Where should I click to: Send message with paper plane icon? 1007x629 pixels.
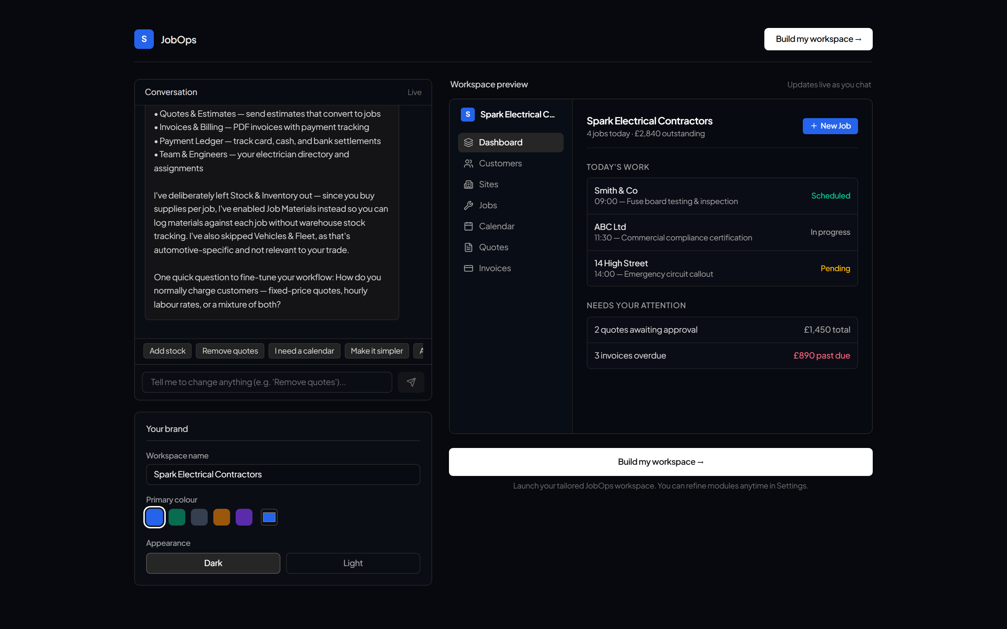411,382
